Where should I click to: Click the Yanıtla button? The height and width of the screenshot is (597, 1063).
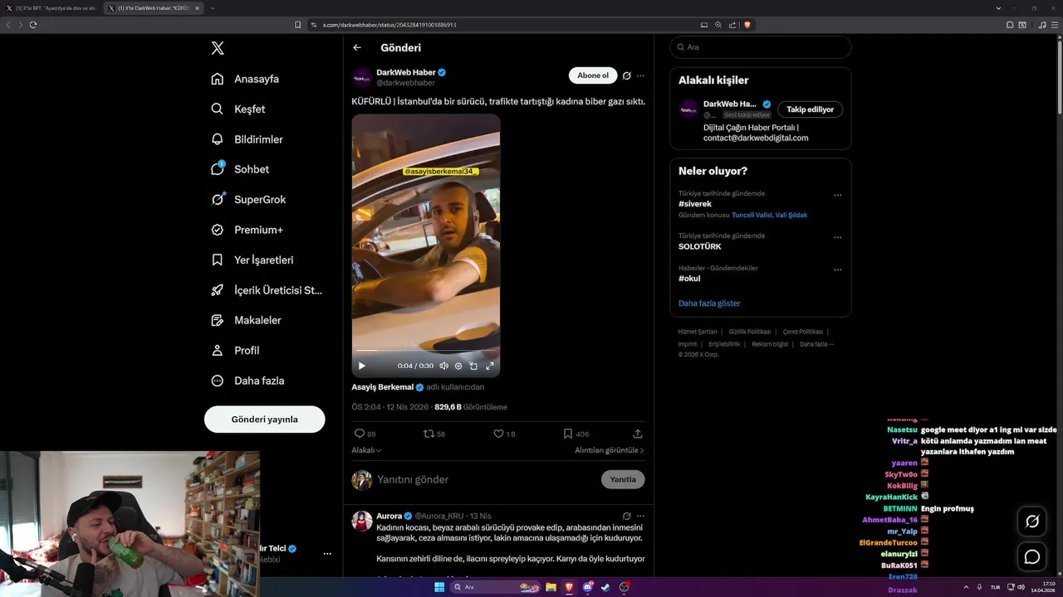pos(623,479)
